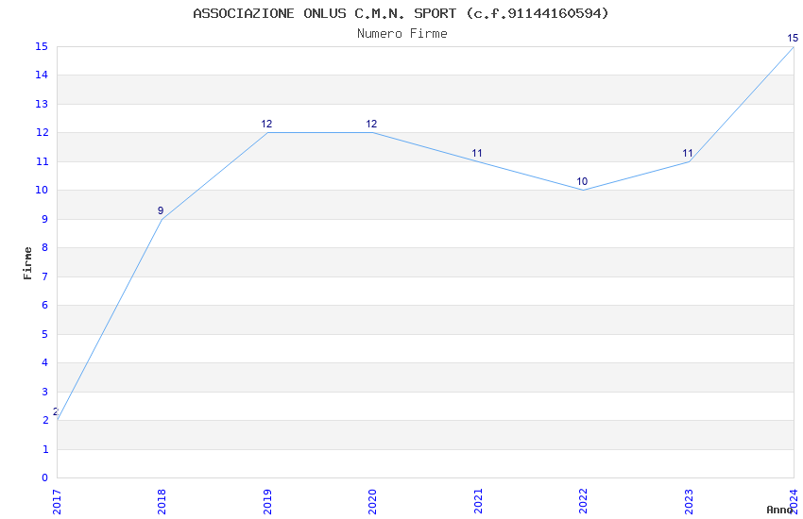This screenshot has width=803, height=519.
Task: Select the 2023 x-axis year label
Action: point(689,502)
